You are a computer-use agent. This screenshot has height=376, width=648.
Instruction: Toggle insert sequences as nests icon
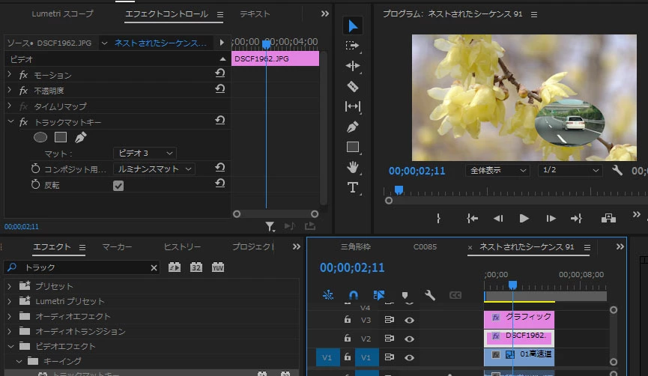(x=328, y=295)
